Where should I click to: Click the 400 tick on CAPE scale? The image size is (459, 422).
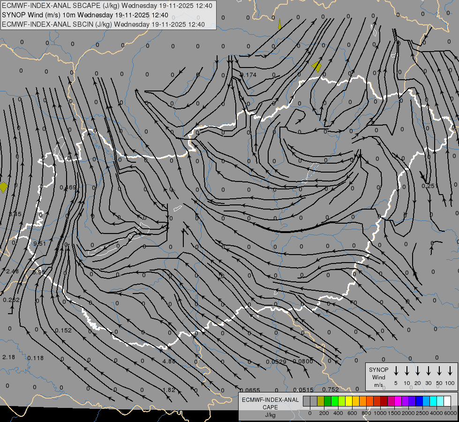point(338,413)
